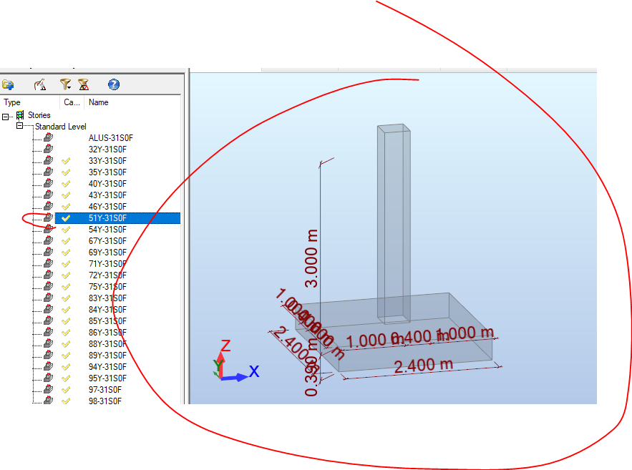Click the foundation icon next to 98-31S0F
632x470 pixels.
tap(47, 401)
